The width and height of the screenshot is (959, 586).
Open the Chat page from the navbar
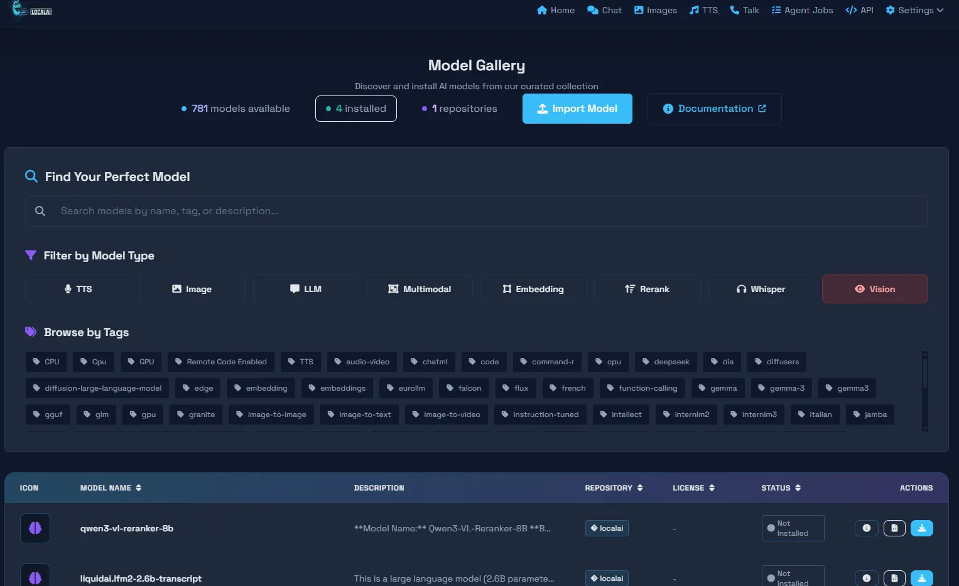coord(604,10)
